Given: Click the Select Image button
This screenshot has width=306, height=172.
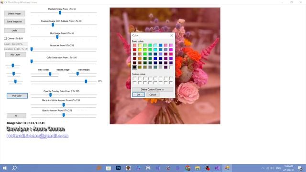Looking at the screenshot, I should pos(14,13).
